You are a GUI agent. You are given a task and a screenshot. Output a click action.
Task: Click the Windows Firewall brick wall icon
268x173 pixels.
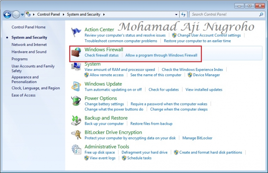(76, 52)
